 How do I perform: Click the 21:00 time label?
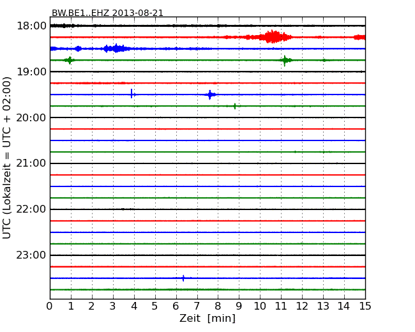31,163
